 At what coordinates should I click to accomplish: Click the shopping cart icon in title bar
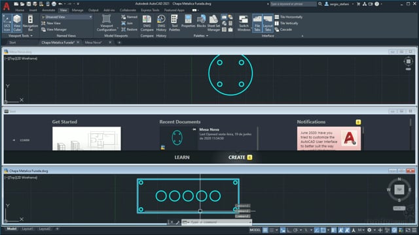point(358,4)
